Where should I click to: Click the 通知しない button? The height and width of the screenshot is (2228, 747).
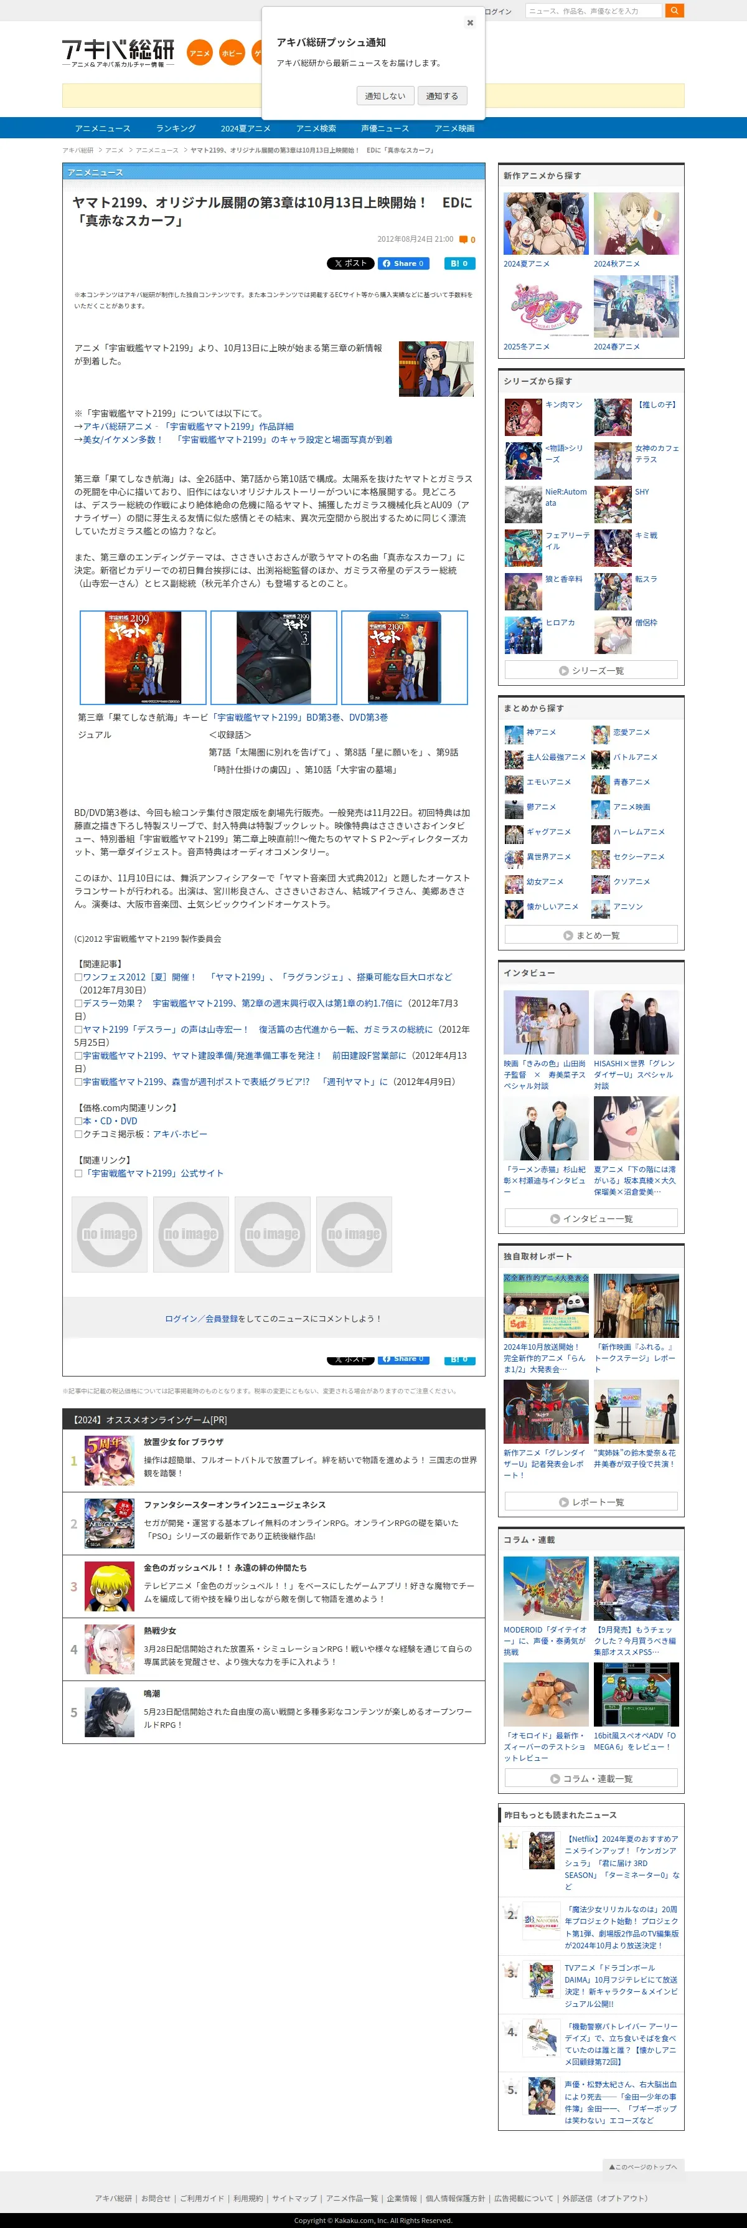point(385,96)
